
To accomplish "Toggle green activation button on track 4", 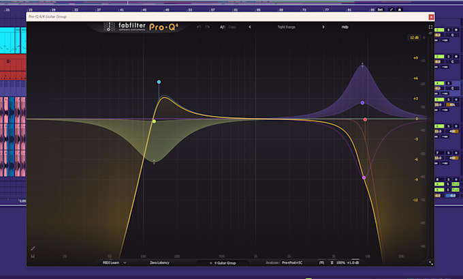I will [439, 83].
